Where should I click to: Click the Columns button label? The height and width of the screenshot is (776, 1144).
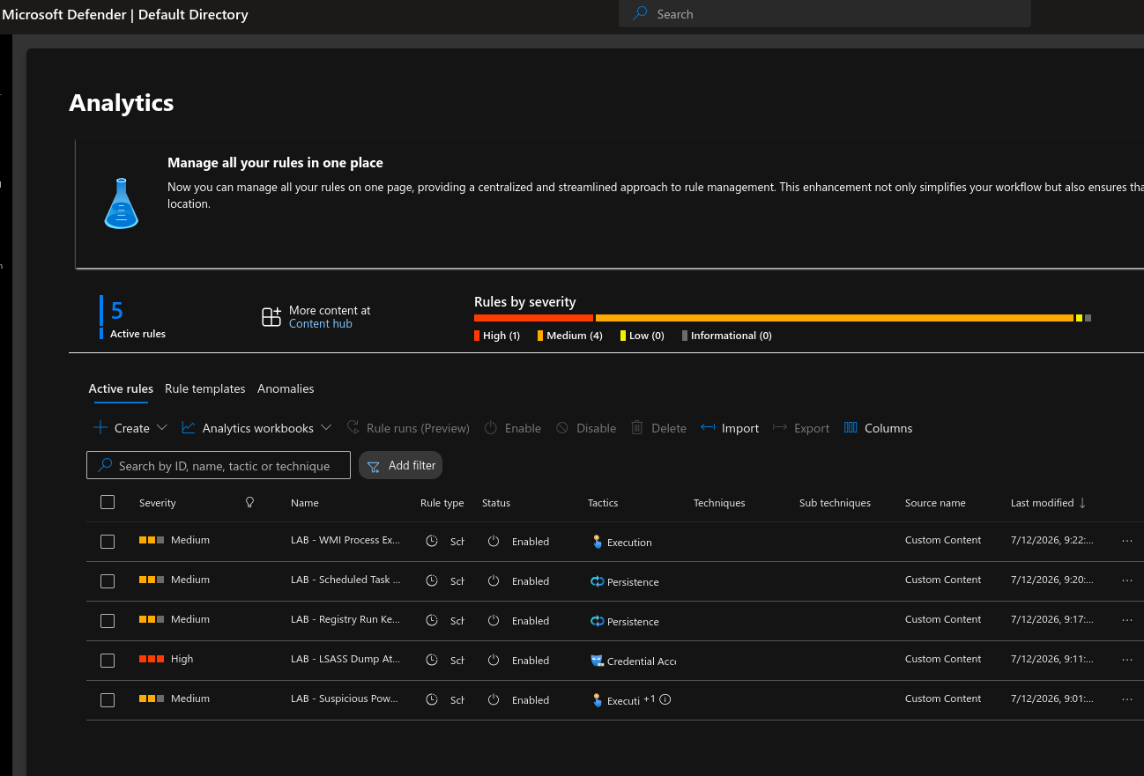888,428
